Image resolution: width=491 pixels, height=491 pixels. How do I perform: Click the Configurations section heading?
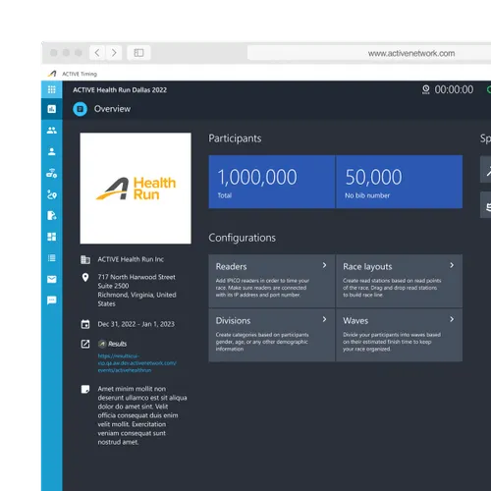point(243,238)
